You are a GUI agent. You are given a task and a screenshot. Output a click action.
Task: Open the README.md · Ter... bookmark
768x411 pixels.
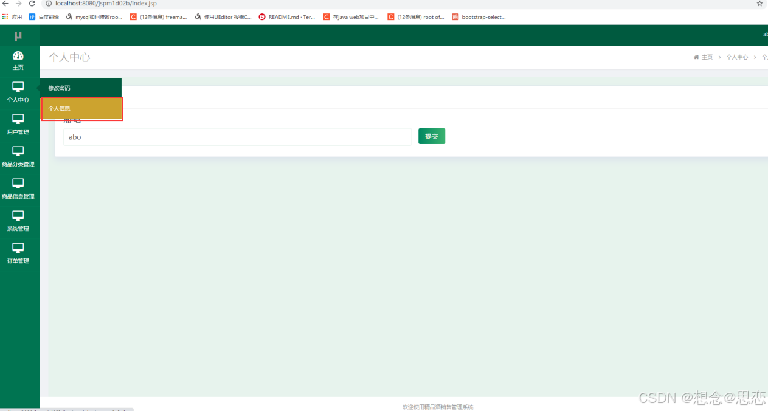coord(287,17)
